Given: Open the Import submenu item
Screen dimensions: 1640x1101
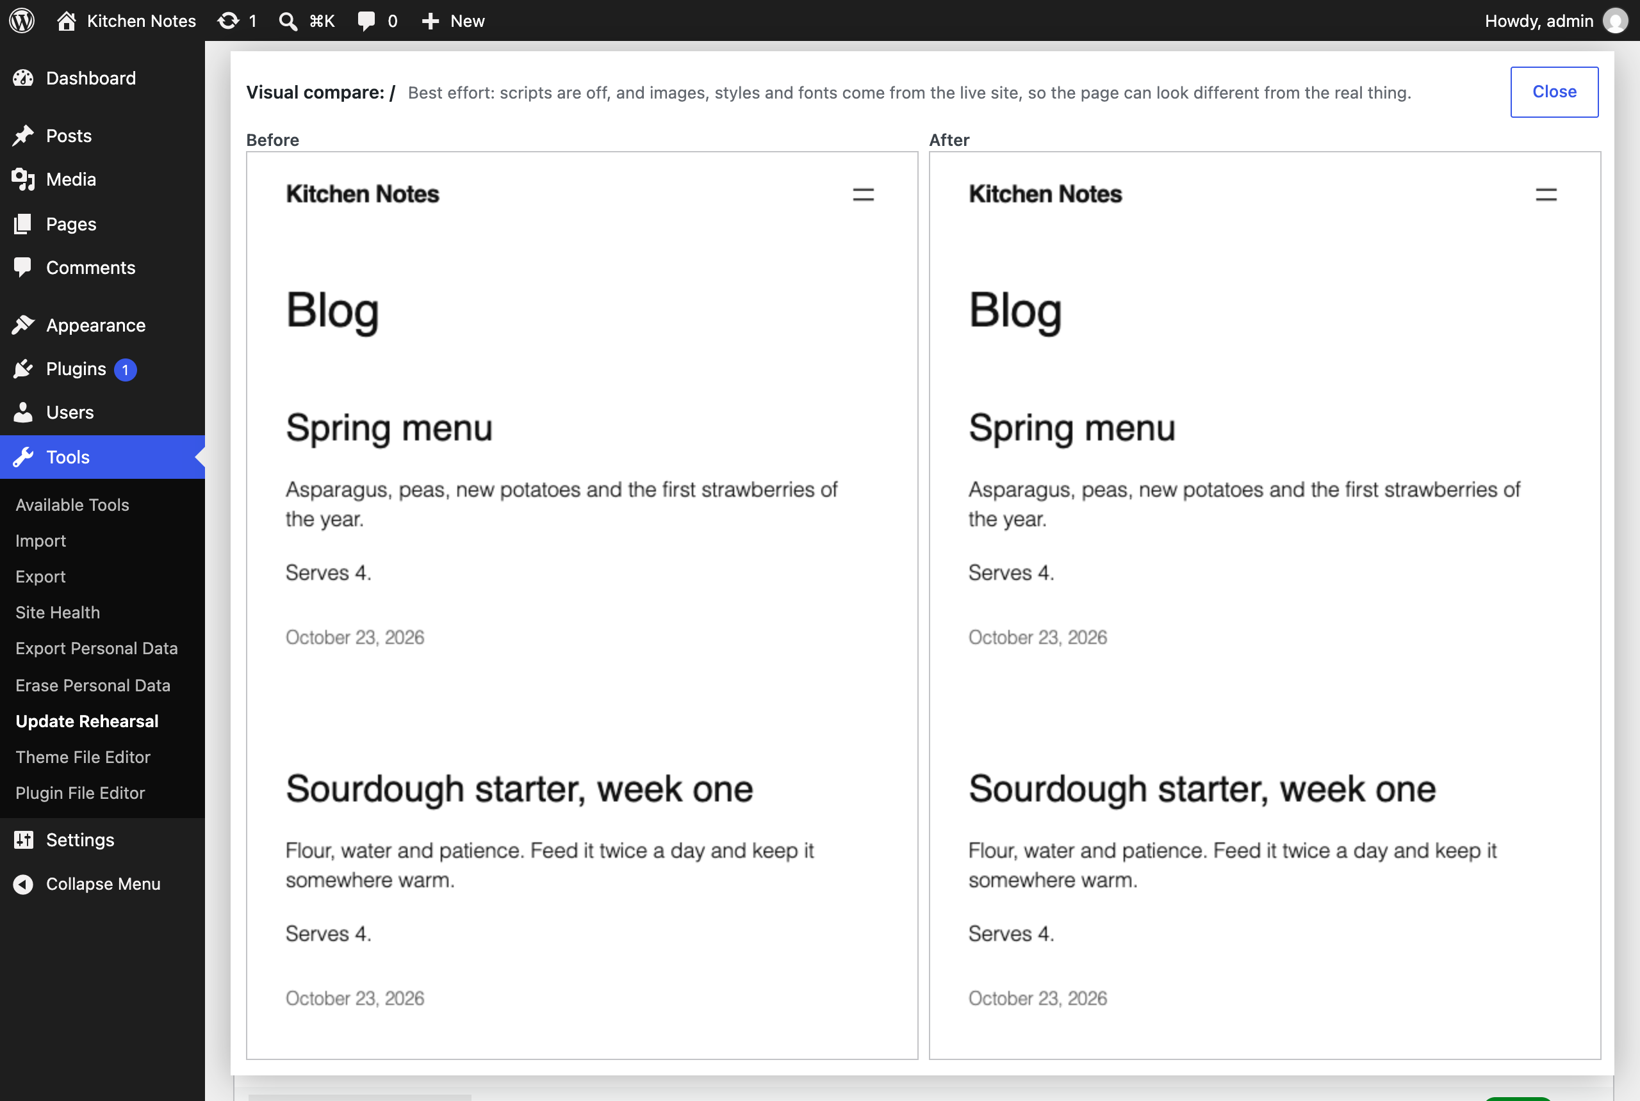Looking at the screenshot, I should tap(41, 541).
